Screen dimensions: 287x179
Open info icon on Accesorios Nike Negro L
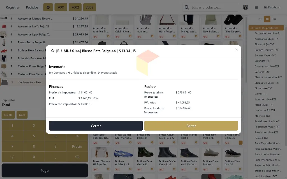point(240,36)
